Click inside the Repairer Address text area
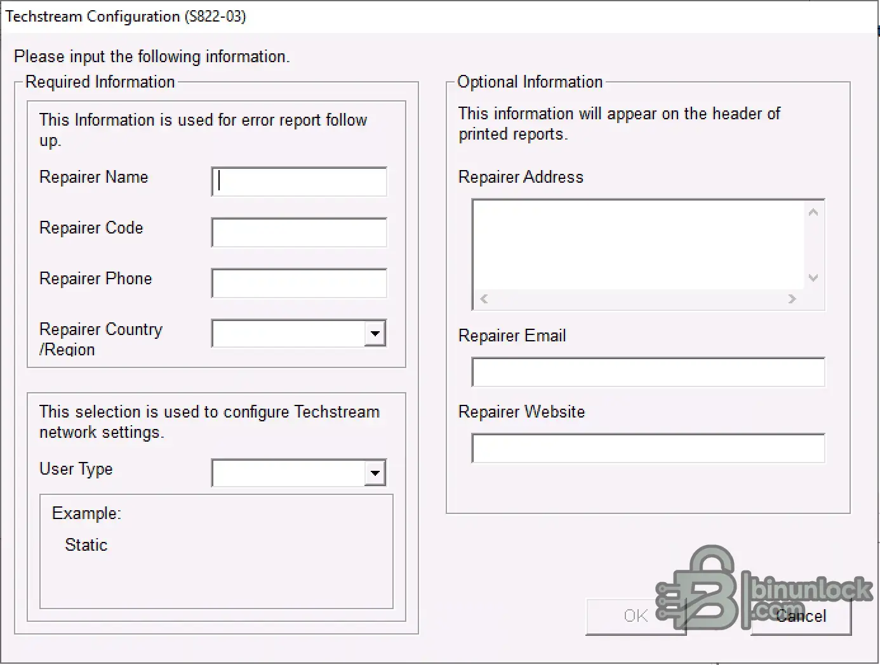The image size is (880, 665). (x=639, y=246)
